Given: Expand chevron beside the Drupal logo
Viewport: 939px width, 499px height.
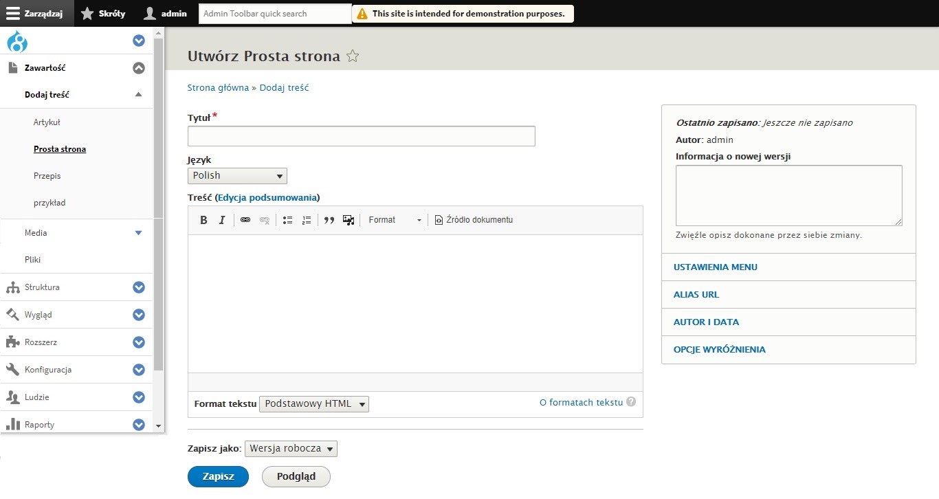Looking at the screenshot, I should coord(139,41).
